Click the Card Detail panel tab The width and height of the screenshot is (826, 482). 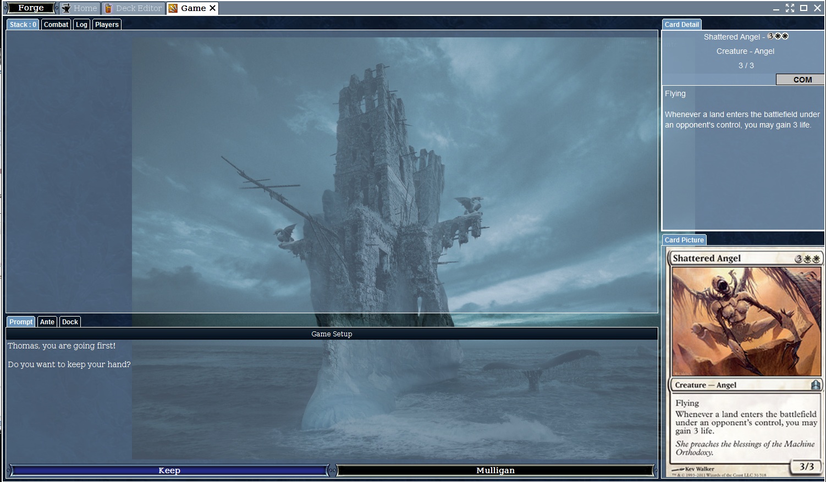pyautogui.click(x=681, y=25)
